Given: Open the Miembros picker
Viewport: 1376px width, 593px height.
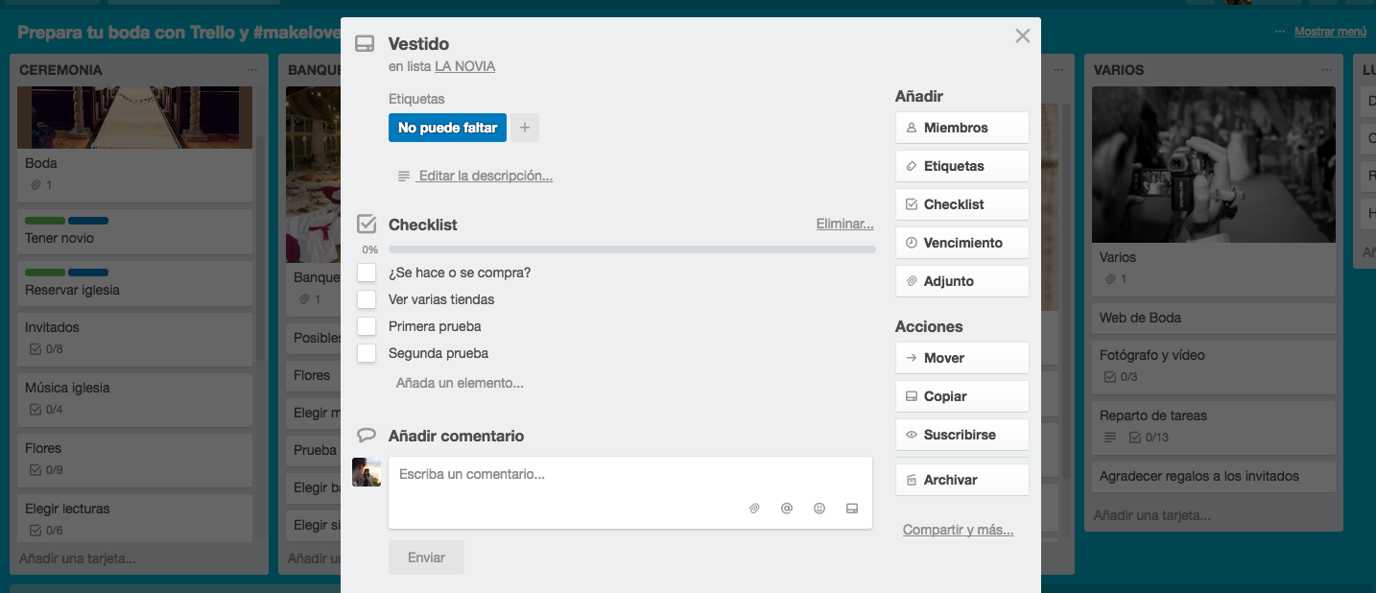Looking at the screenshot, I should tap(961, 128).
